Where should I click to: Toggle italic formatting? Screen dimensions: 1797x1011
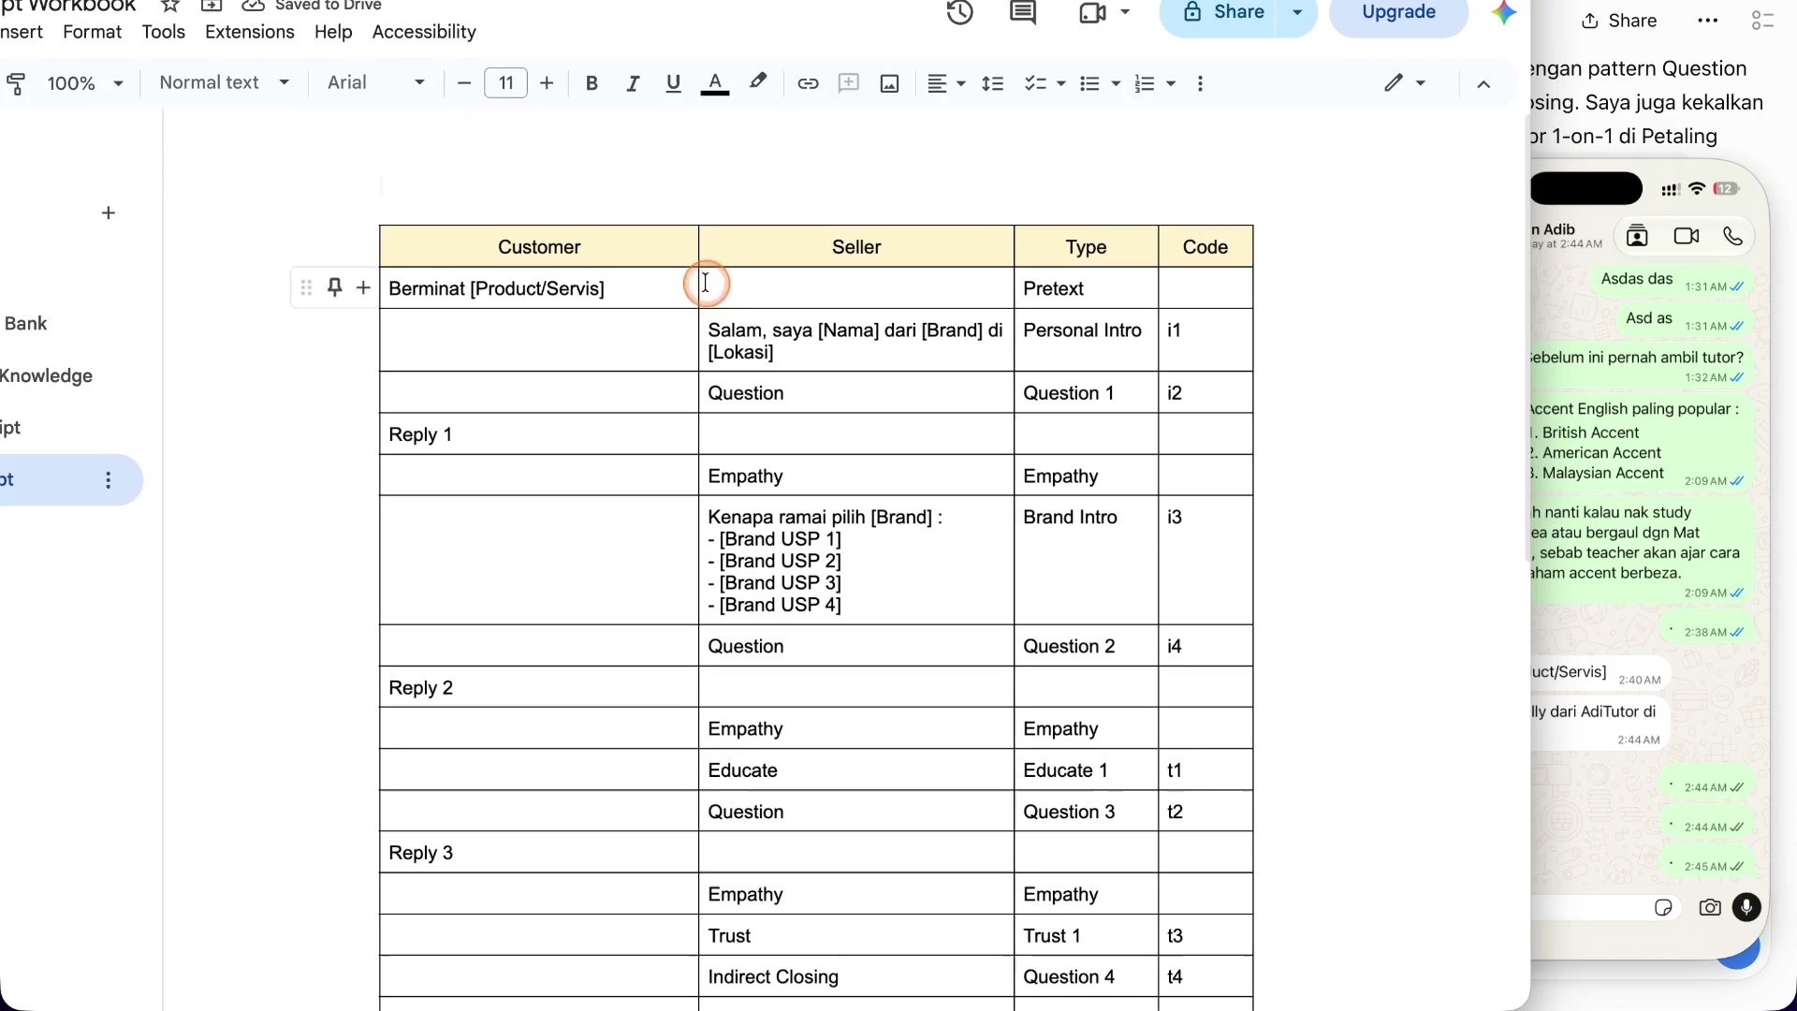633,83
